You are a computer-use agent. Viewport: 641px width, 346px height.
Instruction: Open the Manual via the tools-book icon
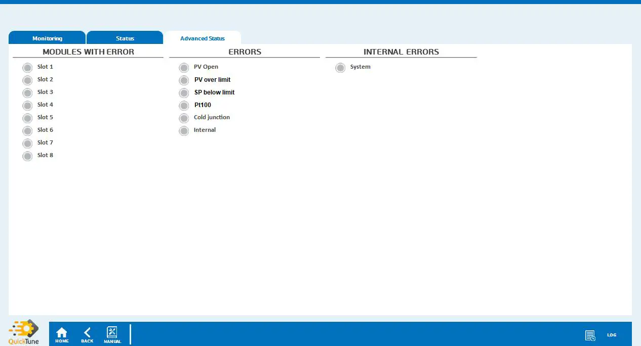112,332
